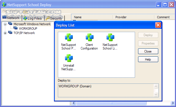Click the Deploy button in dialog
Viewport: 176px width, 107px height.
pyautogui.click(x=148, y=35)
